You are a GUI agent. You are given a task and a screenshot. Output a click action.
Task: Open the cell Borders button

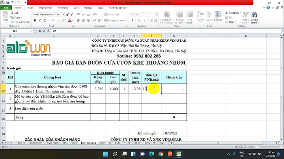click(54, 20)
